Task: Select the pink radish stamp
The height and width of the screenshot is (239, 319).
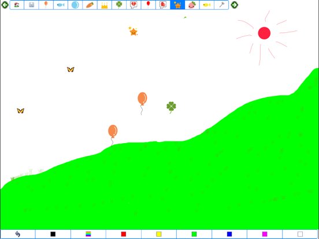Action: [x=192, y=5]
